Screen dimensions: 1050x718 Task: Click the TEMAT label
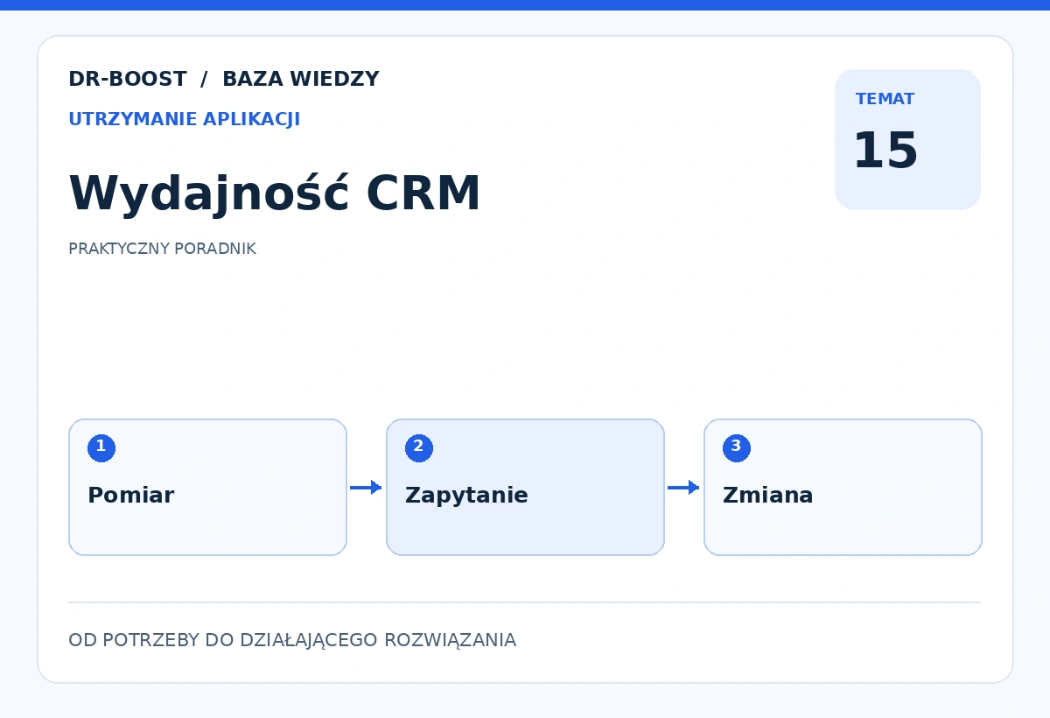coord(885,99)
